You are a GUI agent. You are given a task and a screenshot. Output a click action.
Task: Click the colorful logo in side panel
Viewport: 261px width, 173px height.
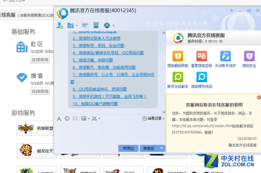click(x=178, y=38)
